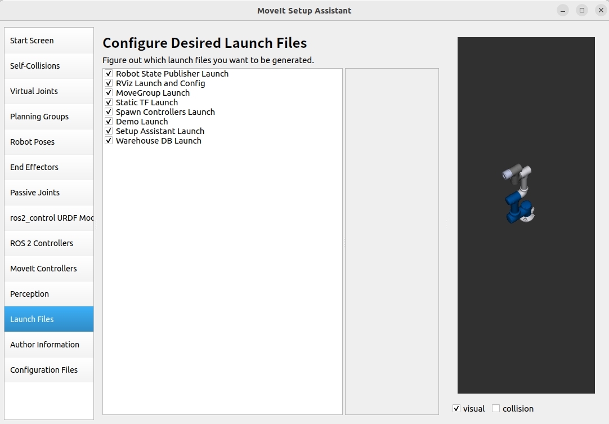Toggle the Robot State Publisher Launch checkbox
Screen dimensions: 609x424
tap(109, 73)
